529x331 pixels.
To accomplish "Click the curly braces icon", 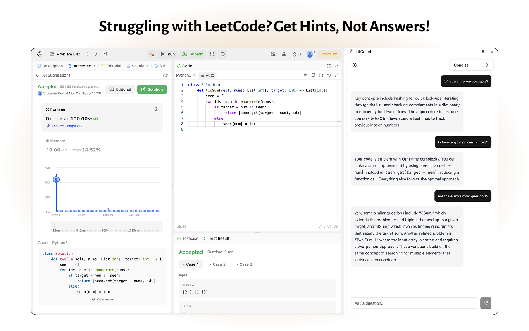I will (321, 75).
